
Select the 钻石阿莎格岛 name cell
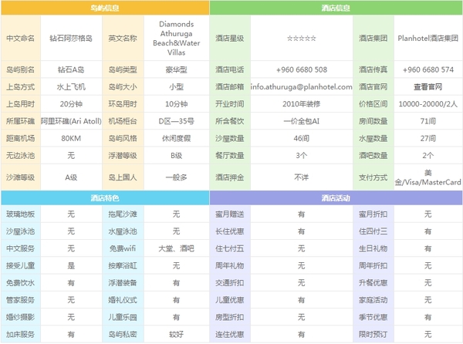[x=71, y=38]
